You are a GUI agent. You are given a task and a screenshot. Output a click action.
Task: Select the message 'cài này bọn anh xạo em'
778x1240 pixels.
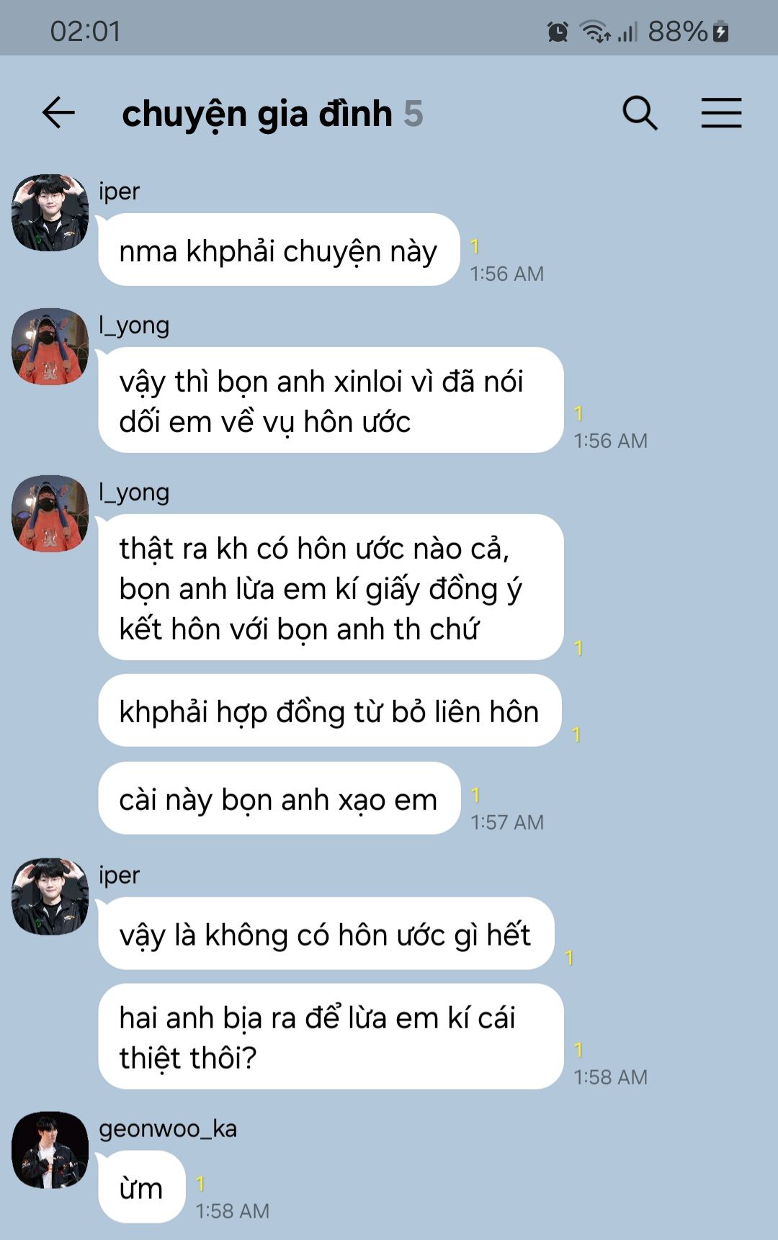279,798
